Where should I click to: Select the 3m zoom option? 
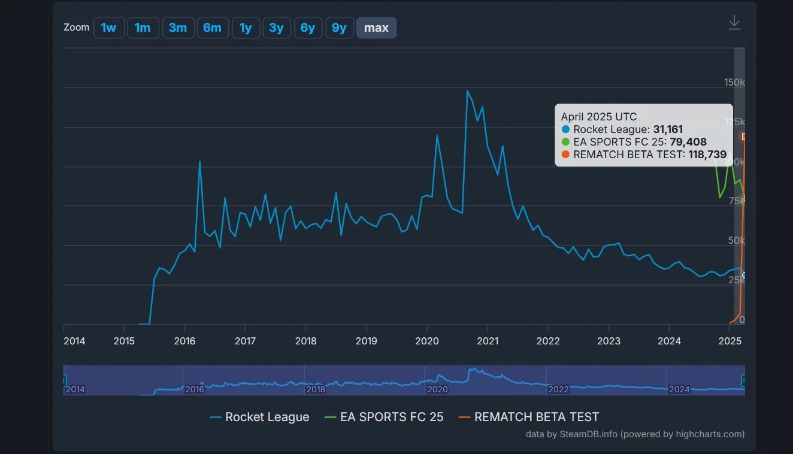178,28
